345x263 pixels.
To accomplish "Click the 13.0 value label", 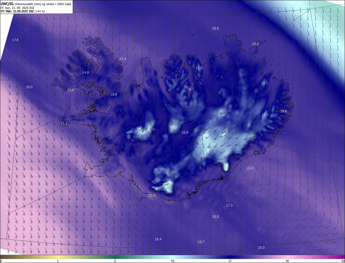I will 199,68.
